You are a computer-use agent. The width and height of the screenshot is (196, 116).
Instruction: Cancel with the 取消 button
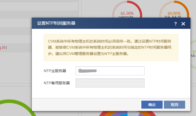point(174,105)
